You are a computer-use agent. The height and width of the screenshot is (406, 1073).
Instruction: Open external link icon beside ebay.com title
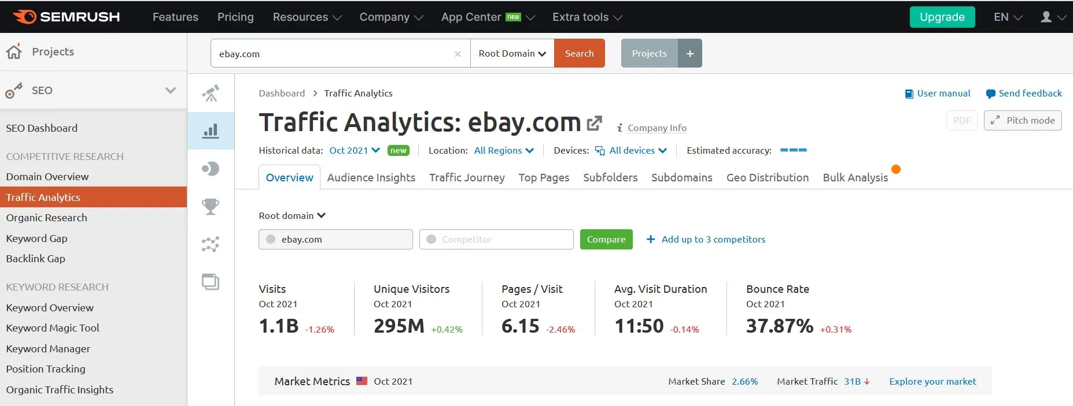click(594, 123)
